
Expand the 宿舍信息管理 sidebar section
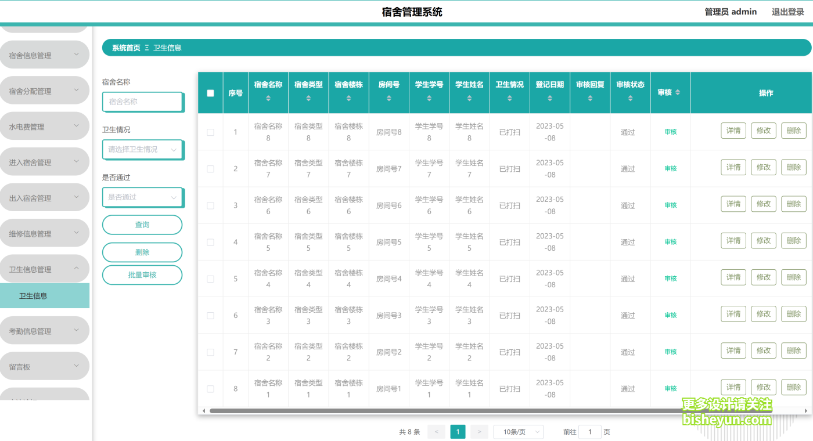(45, 54)
